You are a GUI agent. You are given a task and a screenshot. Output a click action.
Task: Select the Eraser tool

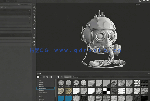(34, 7)
